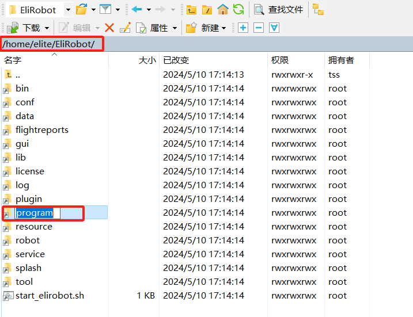Click the 查找文件 button
413x317 pixels.
coord(278,10)
